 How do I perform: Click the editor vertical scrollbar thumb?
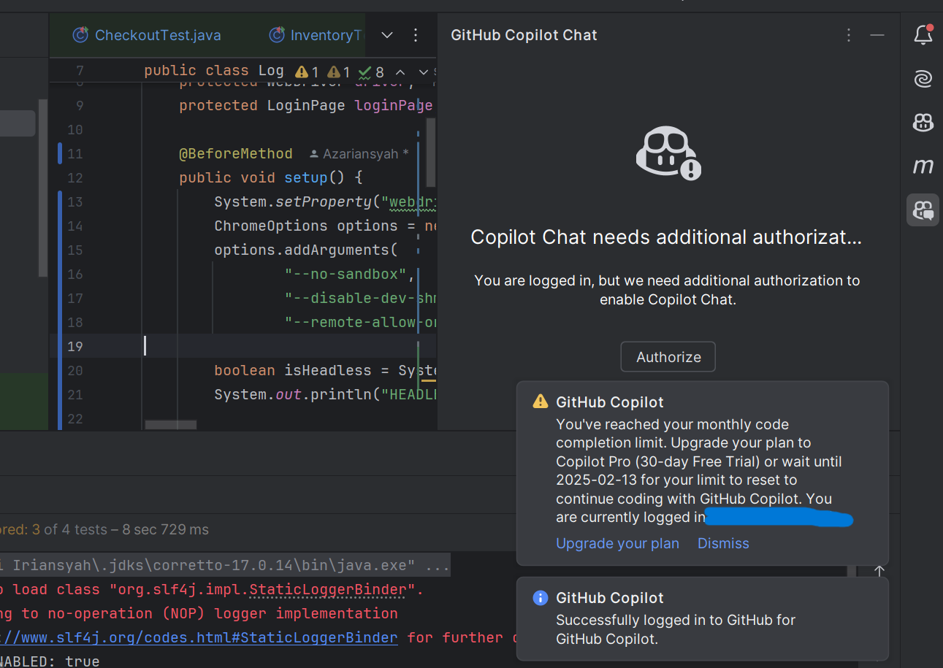pos(431,152)
